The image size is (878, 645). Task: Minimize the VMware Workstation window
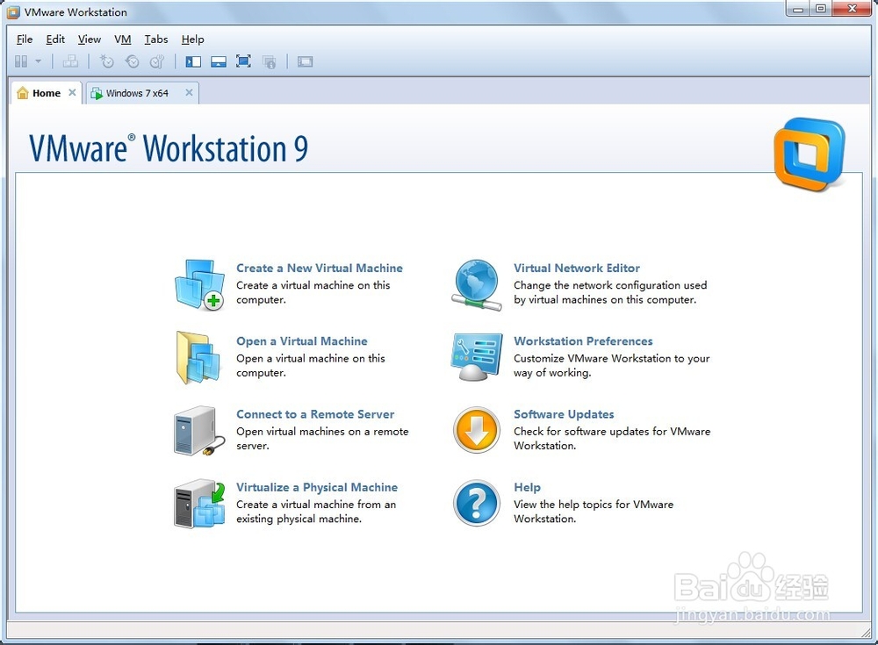(x=798, y=9)
